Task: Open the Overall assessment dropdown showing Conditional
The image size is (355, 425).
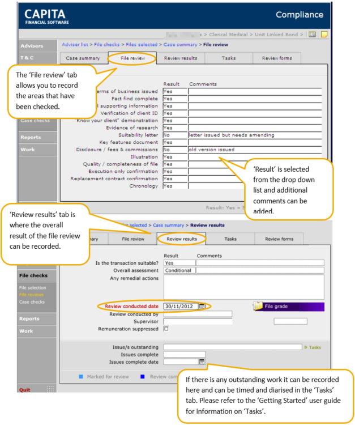Action: click(179, 270)
